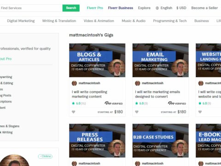Select the English language option
This screenshot has width=221, height=166.
click(x=166, y=8)
